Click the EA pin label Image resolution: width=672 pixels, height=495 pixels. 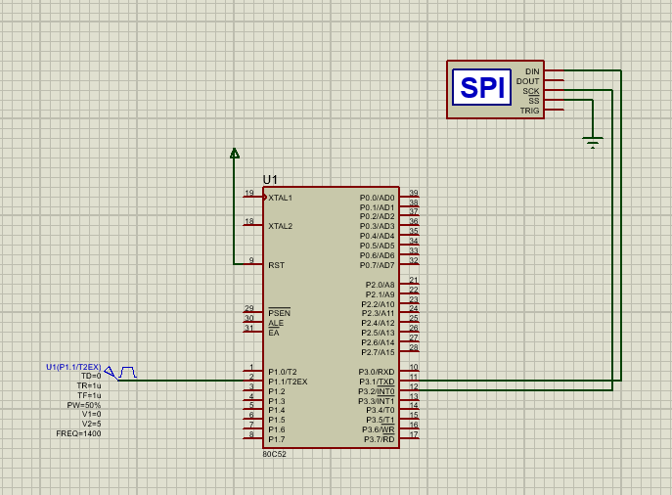[274, 333]
